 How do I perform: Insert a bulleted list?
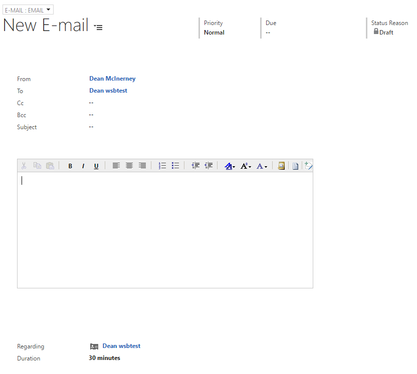(175, 166)
